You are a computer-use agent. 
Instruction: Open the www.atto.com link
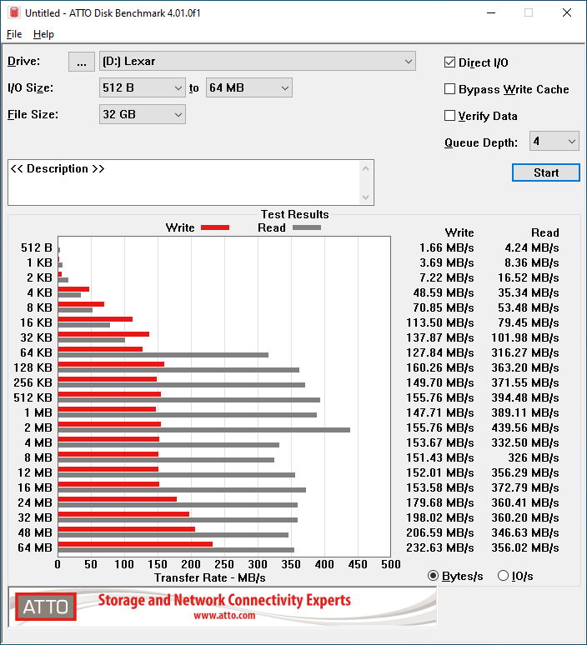click(224, 616)
